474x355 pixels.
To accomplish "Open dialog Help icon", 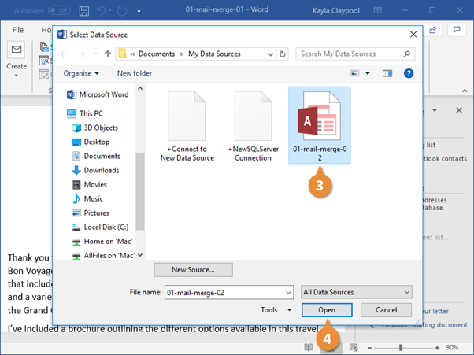I will [409, 73].
